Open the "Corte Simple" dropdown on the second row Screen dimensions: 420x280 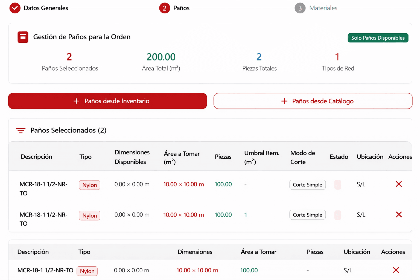(x=307, y=215)
